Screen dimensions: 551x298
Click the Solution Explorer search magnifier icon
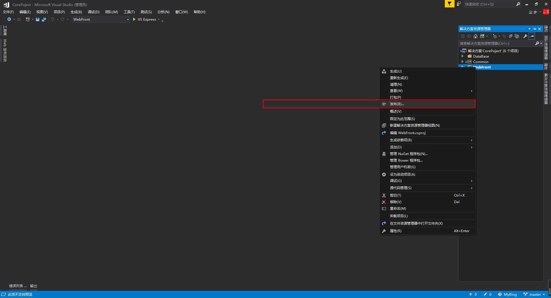pos(537,44)
